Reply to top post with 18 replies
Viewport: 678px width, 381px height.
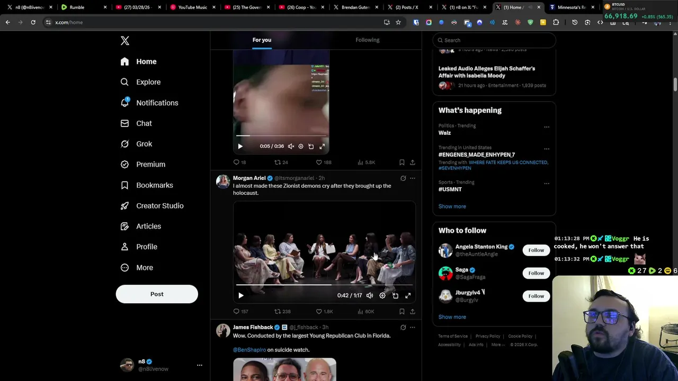[239, 162]
